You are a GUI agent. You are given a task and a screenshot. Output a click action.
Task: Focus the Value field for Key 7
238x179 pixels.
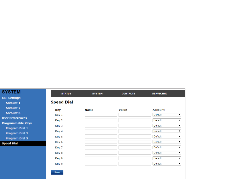pos(135,147)
